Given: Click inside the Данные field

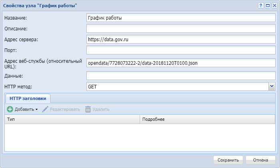Looking at the screenshot, I should point(180,76).
